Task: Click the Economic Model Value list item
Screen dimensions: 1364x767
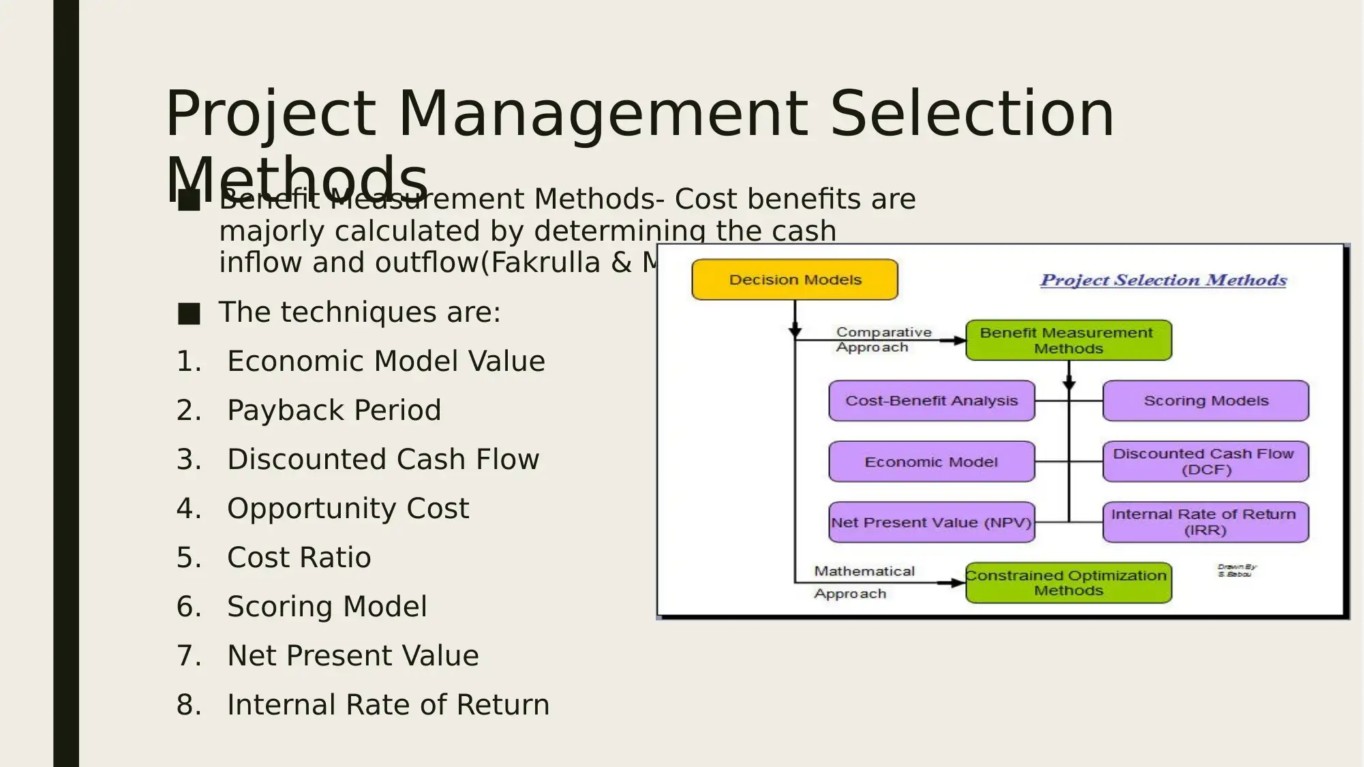Action: tap(386, 361)
